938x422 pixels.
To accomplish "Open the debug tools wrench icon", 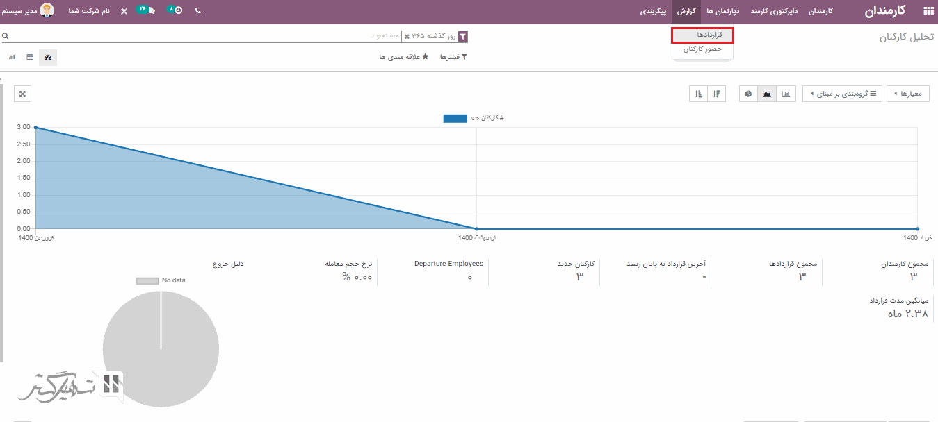I will [124, 11].
